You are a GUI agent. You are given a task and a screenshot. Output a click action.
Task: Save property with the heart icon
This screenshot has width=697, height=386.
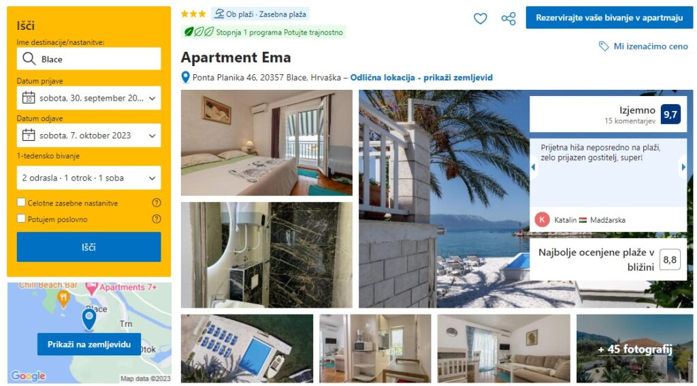(480, 18)
